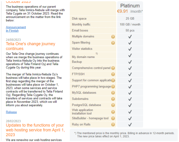179x142 pixels.
Task: Click the My domain name footnote marker
Action: click(97, 53)
